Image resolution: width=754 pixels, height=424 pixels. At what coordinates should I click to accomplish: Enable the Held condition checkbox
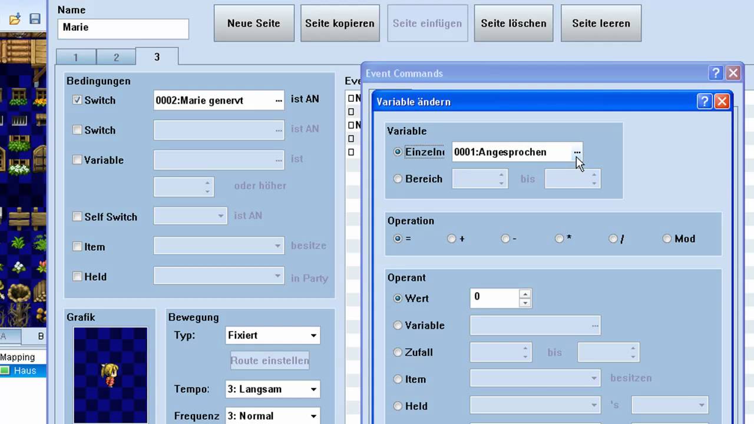77,276
